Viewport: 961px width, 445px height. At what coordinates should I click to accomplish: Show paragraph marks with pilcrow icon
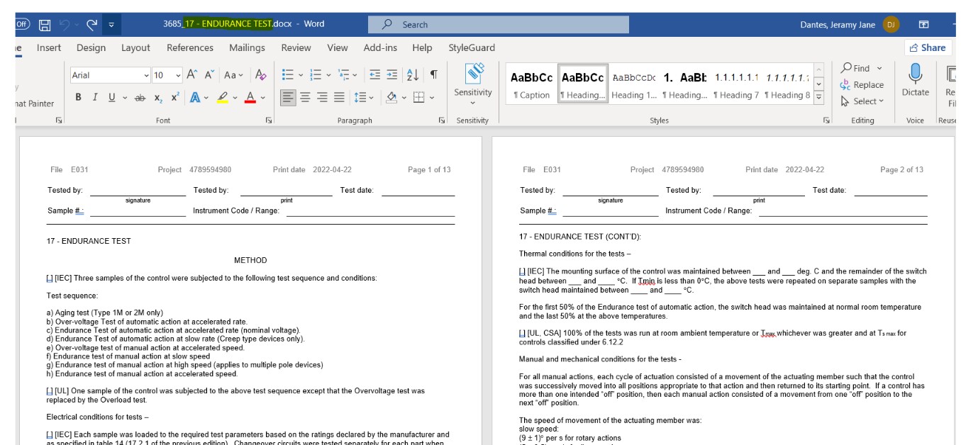pyautogui.click(x=433, y=75)
